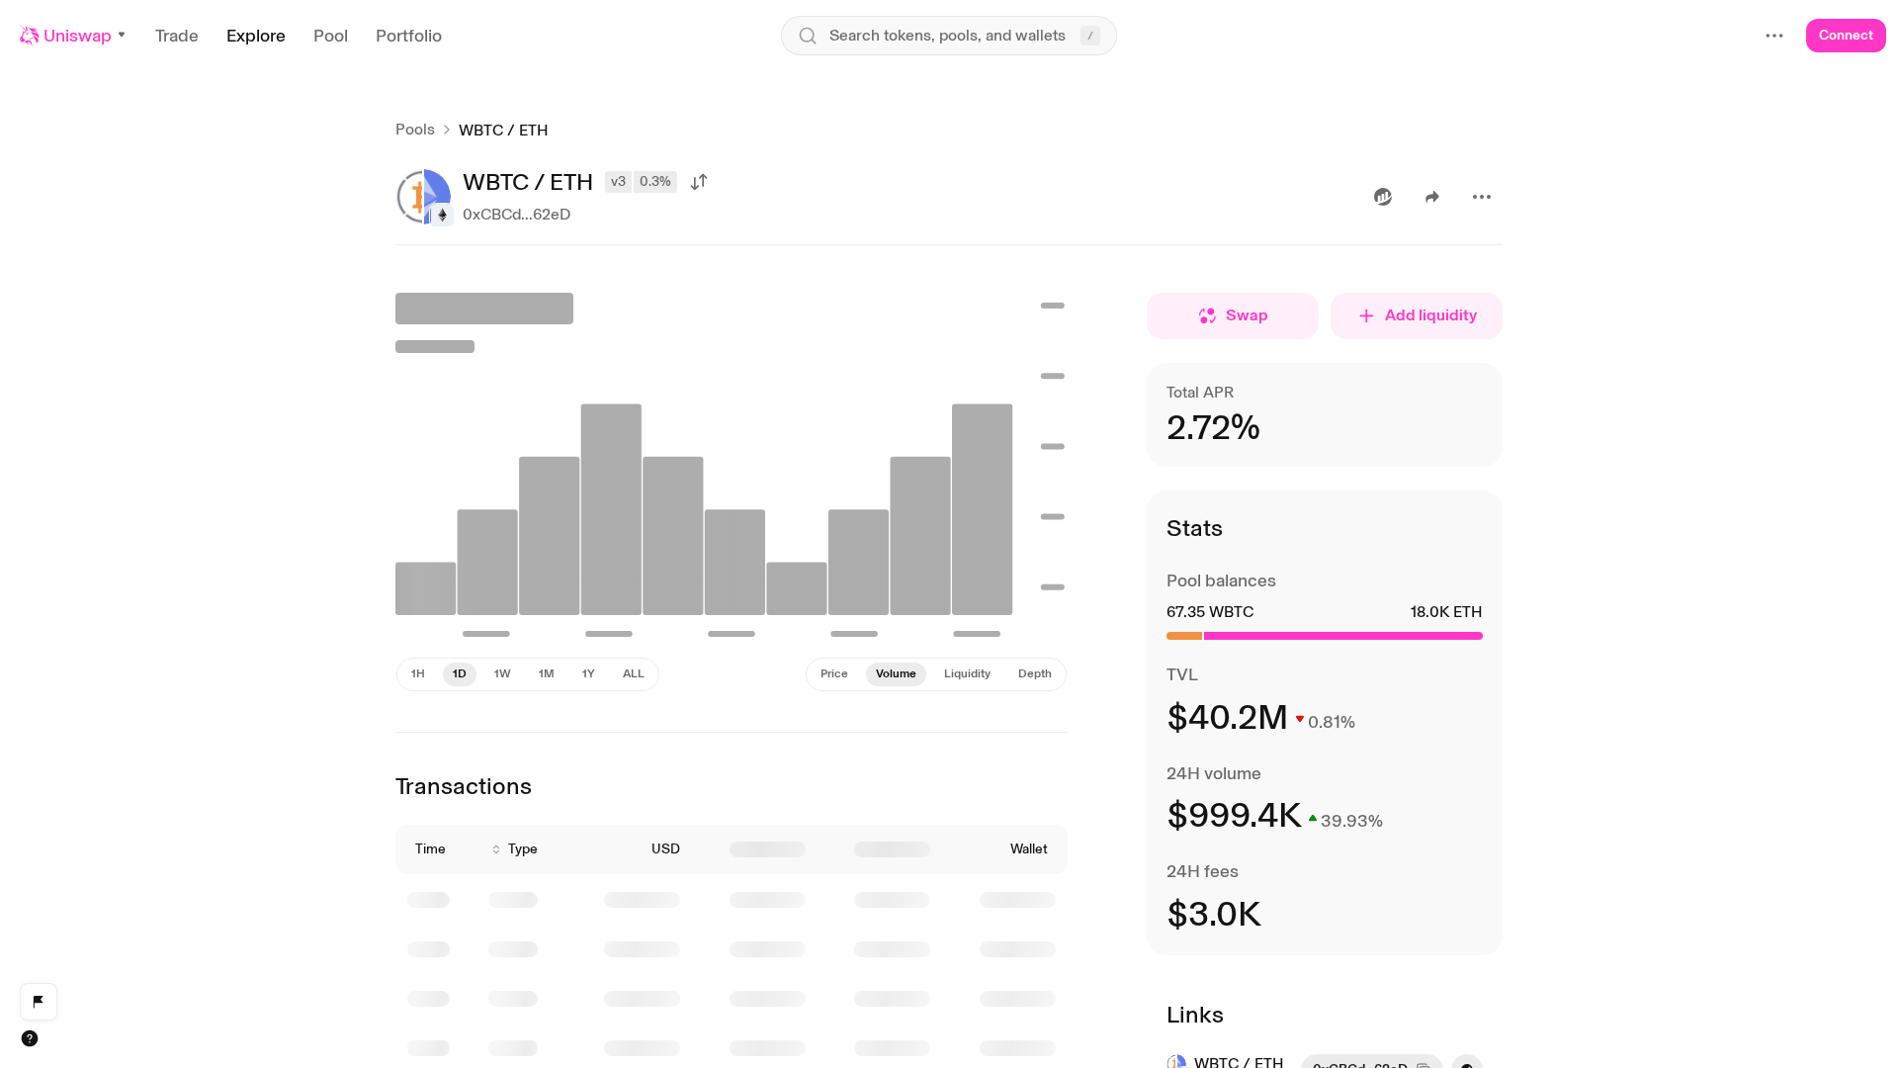Click the Total APR 2.72% value

(1213, 428)
